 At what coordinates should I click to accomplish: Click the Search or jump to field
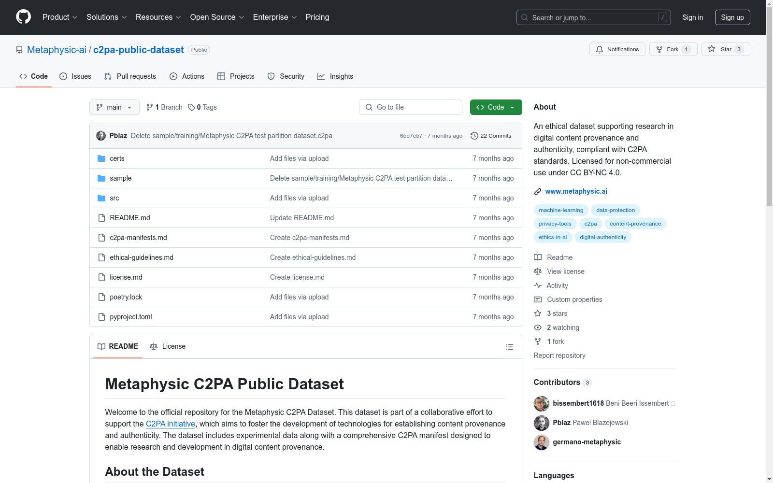pyautogui.click(x=594, y=17)
